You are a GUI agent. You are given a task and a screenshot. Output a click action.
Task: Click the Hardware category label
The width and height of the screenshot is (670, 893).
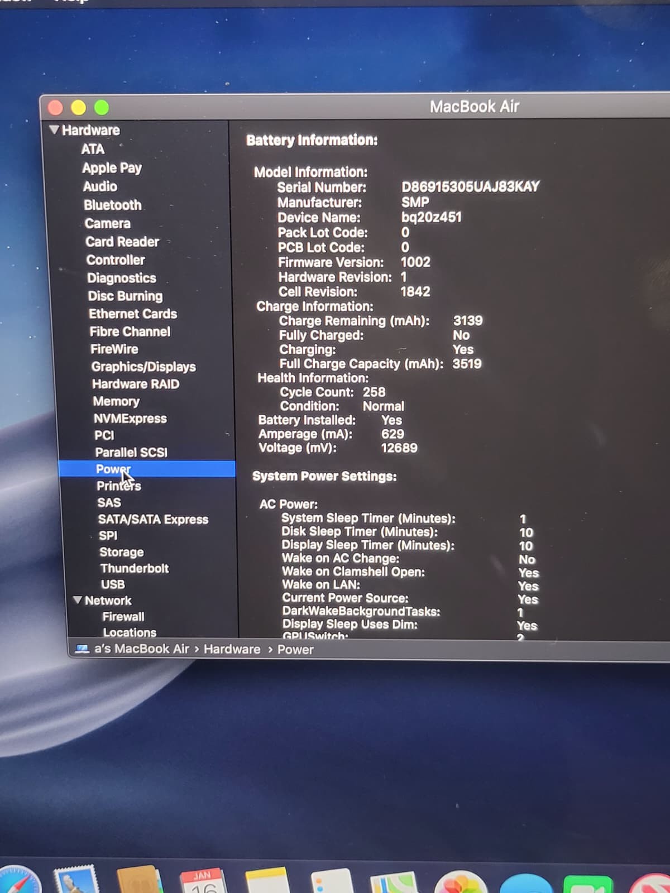[x=91, y=130]
